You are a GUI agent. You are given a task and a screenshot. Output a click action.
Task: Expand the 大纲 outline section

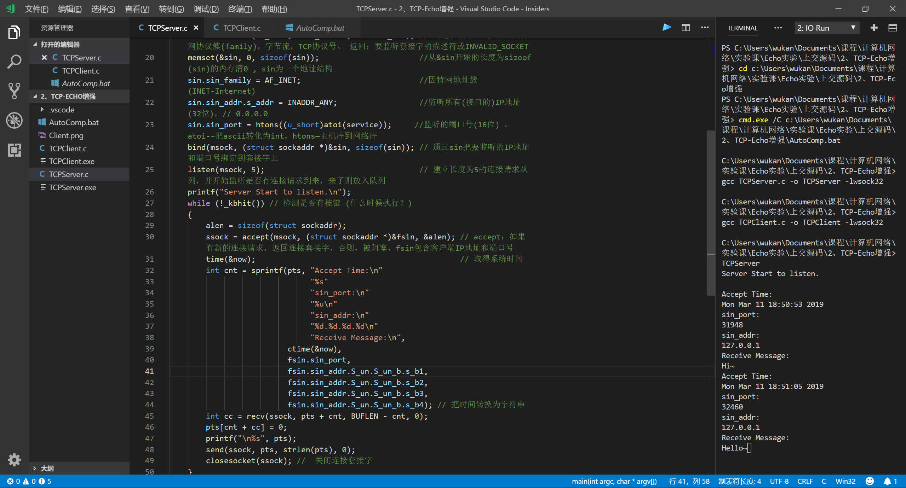point(47,468)
